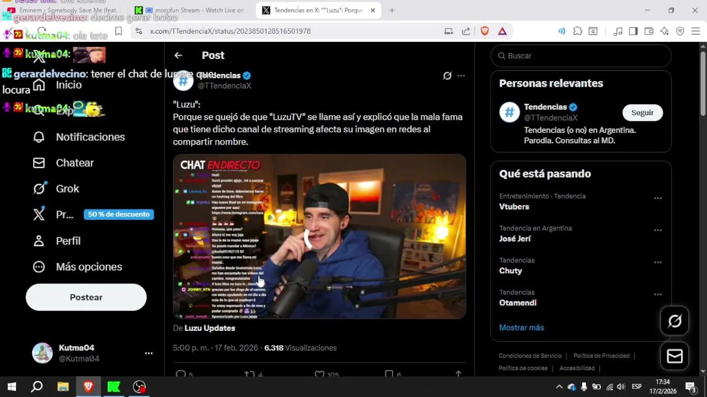The height and width of the screenshot is (397, 707).
Task: Open Windows Start menu
Action: [x=12, y=387]
